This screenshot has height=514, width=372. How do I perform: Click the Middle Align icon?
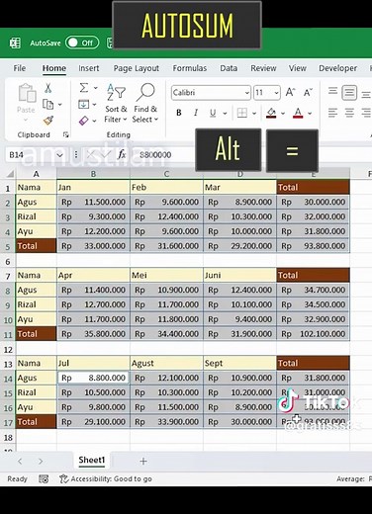pyautogui.click(x=349, y=93)
